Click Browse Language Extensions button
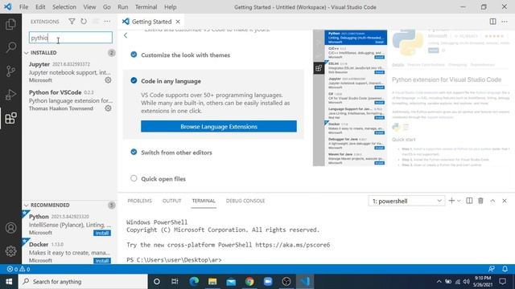This screenshot has width=515, height=289. point(219,127)
